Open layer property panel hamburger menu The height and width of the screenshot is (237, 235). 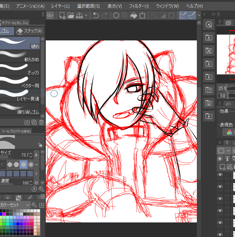[x=220, y=103]
